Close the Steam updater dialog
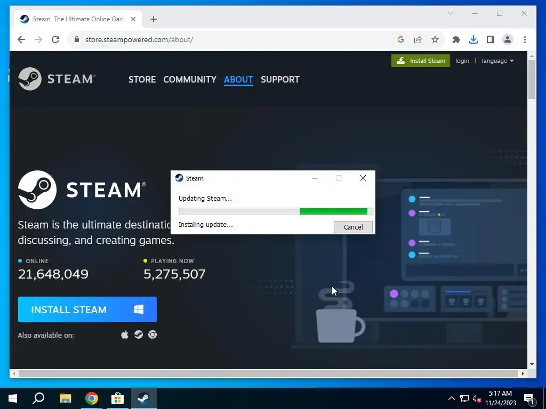The image size is (546, 409). point(363,178)
